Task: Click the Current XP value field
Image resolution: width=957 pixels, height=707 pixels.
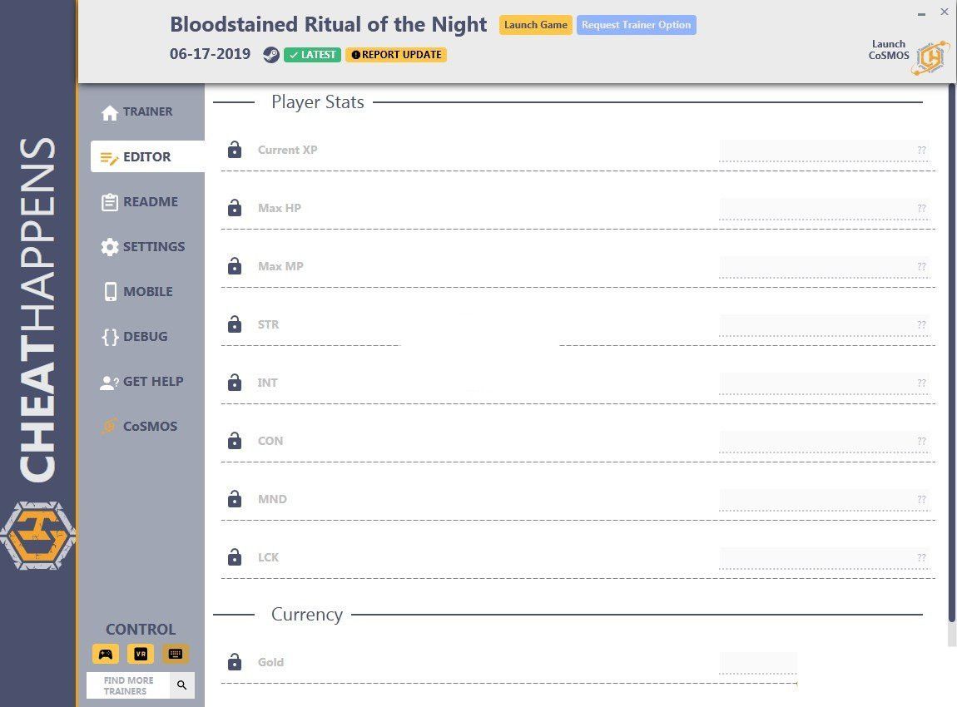Action: pyautogui.click(x=824, y=151)
